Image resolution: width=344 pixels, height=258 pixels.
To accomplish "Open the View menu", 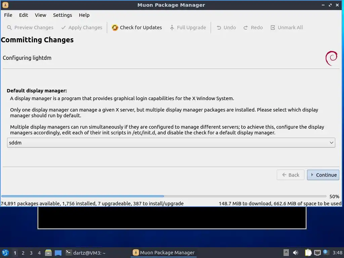I will coord(40,15).
